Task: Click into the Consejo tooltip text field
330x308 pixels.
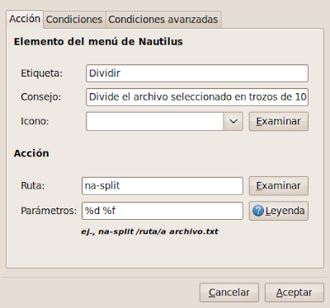Action: (197, 97)
